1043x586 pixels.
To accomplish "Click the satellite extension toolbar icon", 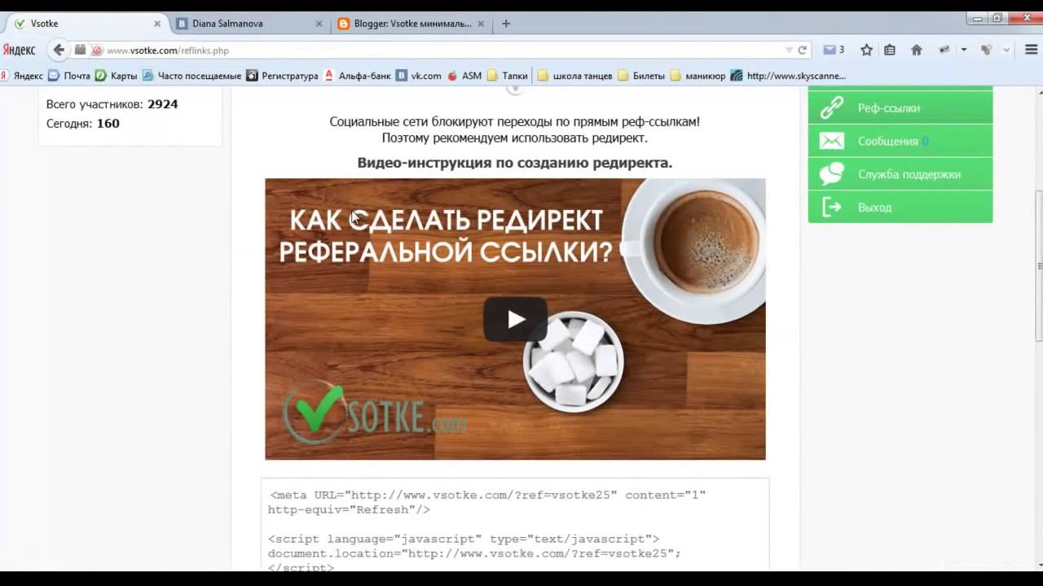I will 944,50.
